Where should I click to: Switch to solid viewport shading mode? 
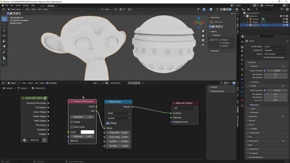coord(224,9)
